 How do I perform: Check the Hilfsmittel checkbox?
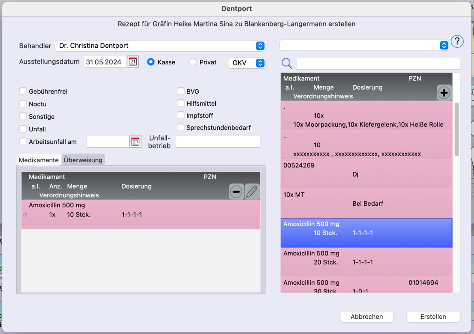(x=181, y=104)
